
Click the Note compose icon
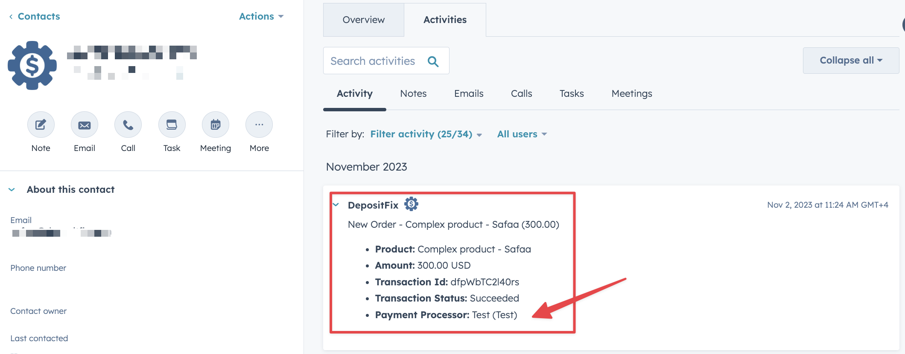(x=41, y=125)
